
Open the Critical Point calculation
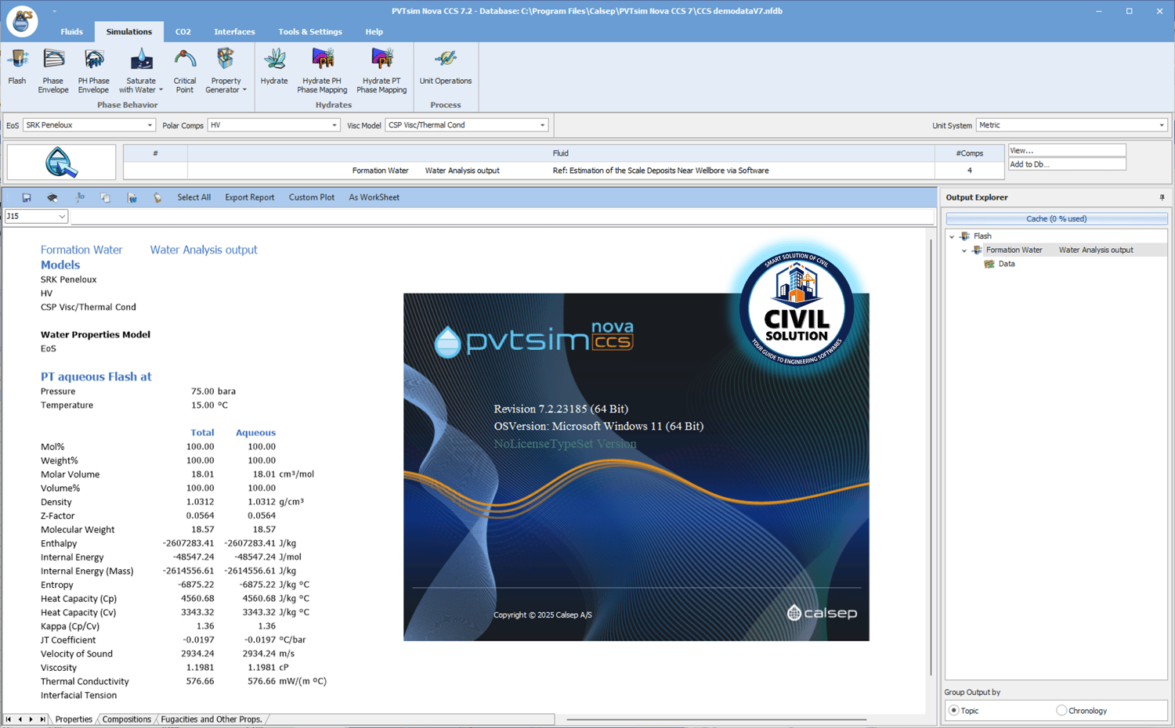185,70
